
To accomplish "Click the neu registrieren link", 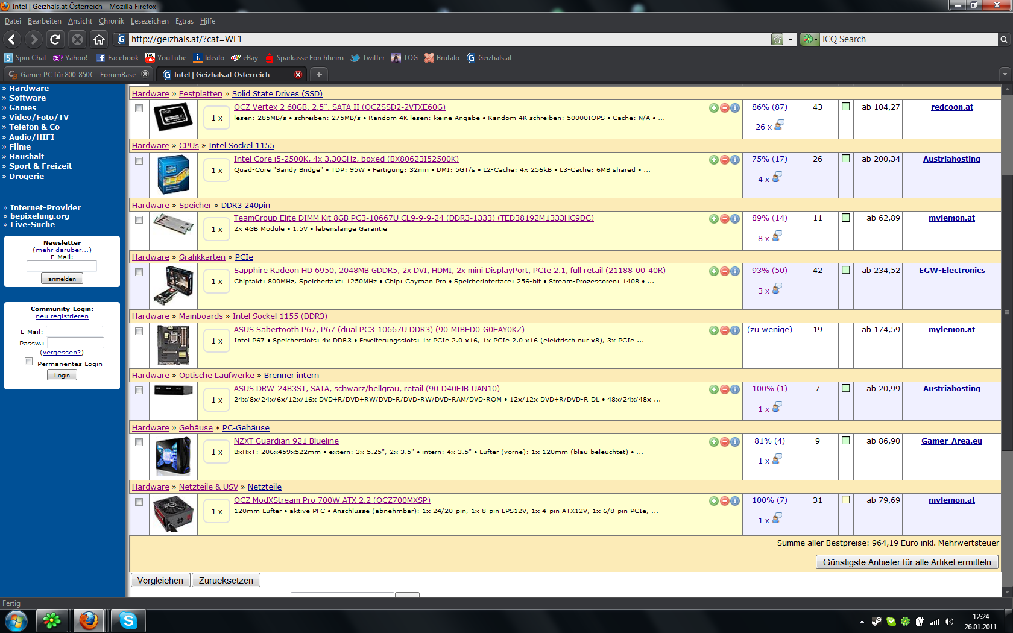I will [62, 316].
